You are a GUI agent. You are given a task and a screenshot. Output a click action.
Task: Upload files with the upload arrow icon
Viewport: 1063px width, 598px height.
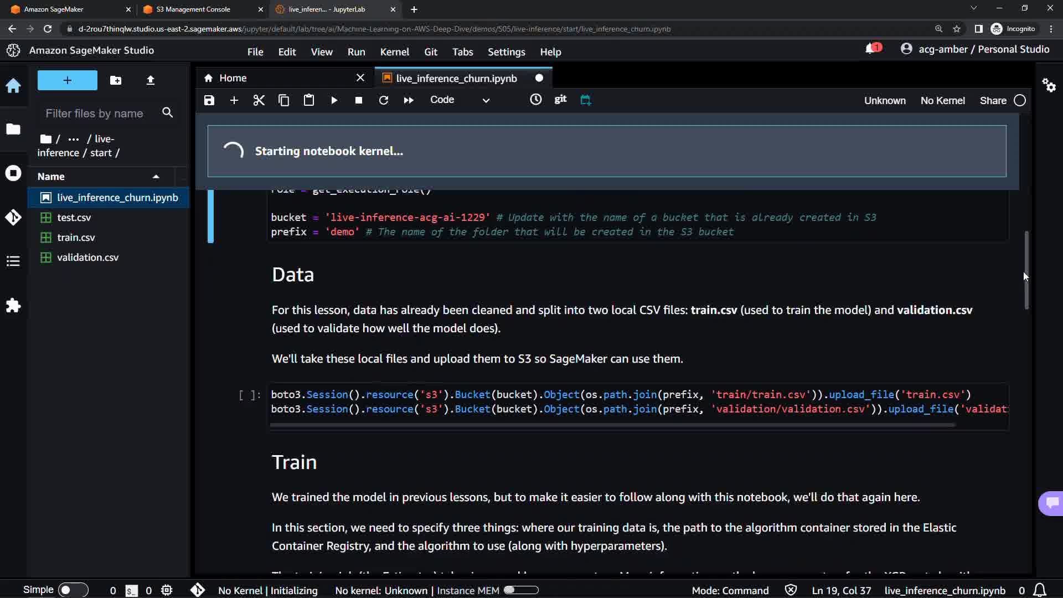(x=150, y=80)
